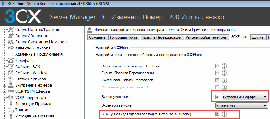Click info icon for Скрыть Правила Переадресации
This screenshot has width=270, height=119.
pos(224,73)
